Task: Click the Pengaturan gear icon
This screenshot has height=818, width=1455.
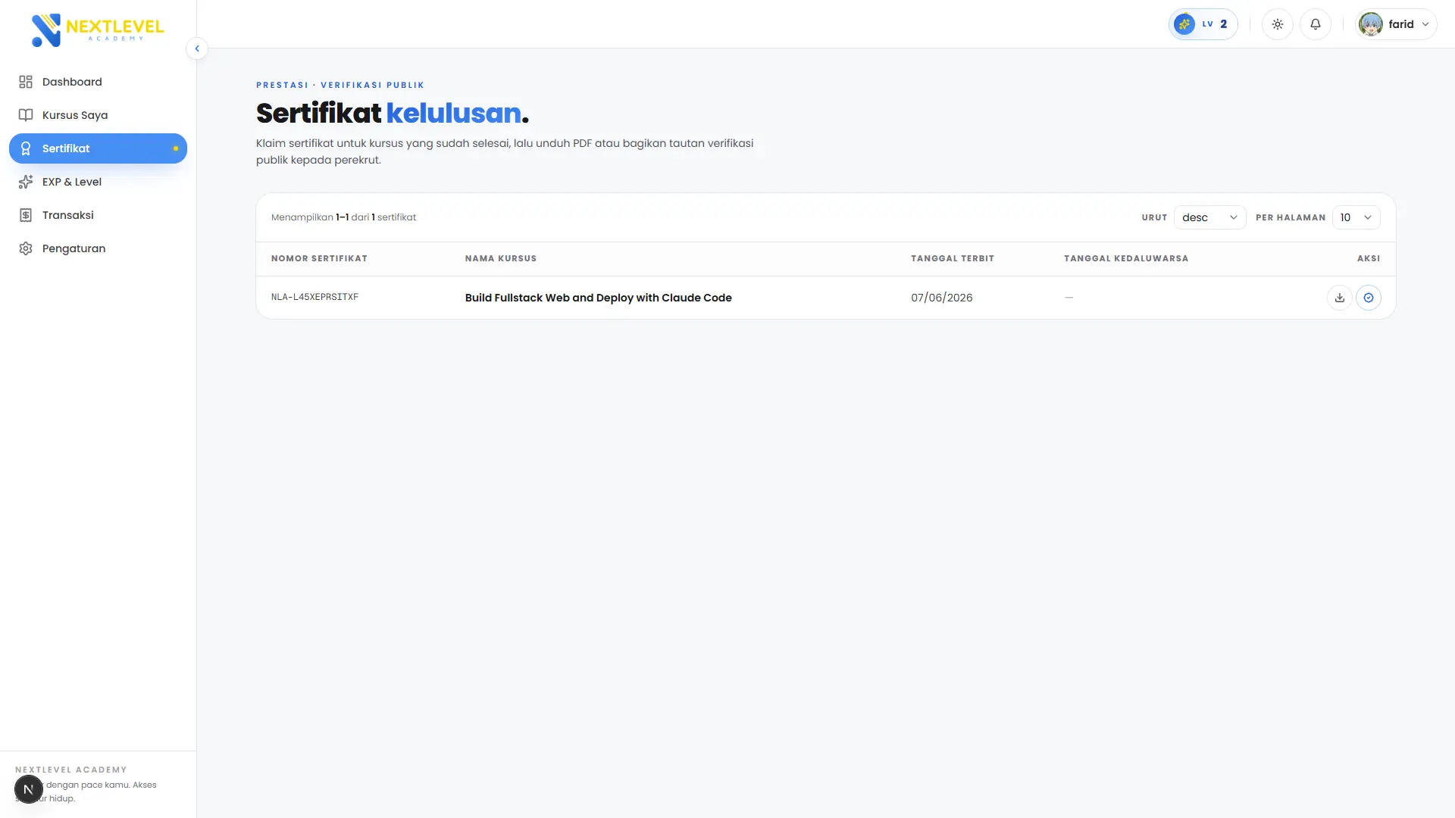Action: (26, 248)
